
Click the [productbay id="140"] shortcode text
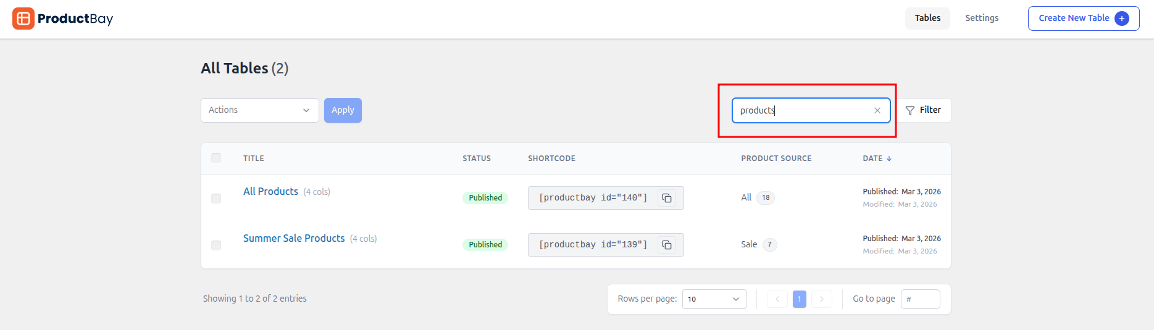[x=593, y=197]
